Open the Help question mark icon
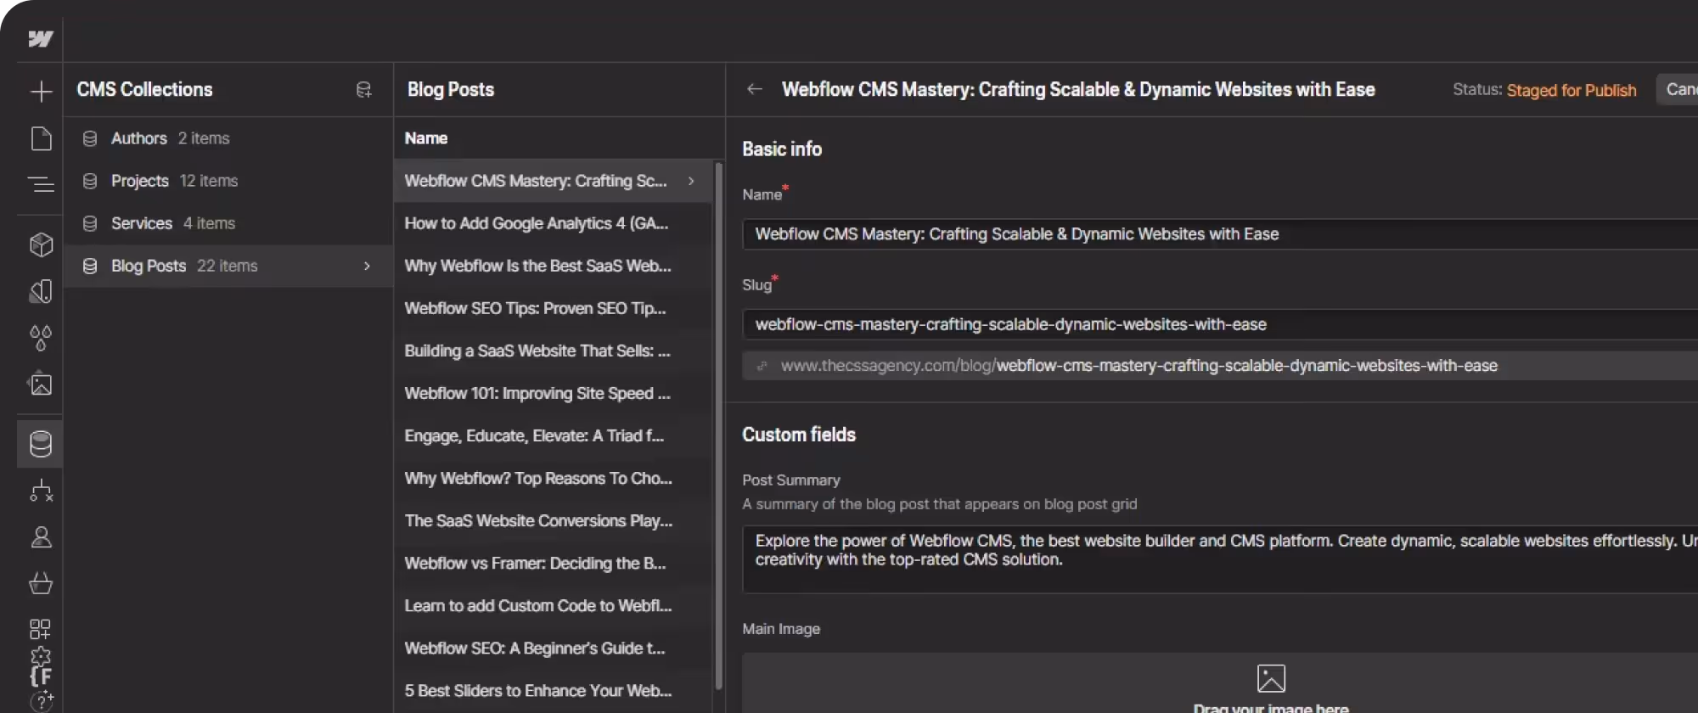The width and height of the screenshot is (1698, 713). 41,701
